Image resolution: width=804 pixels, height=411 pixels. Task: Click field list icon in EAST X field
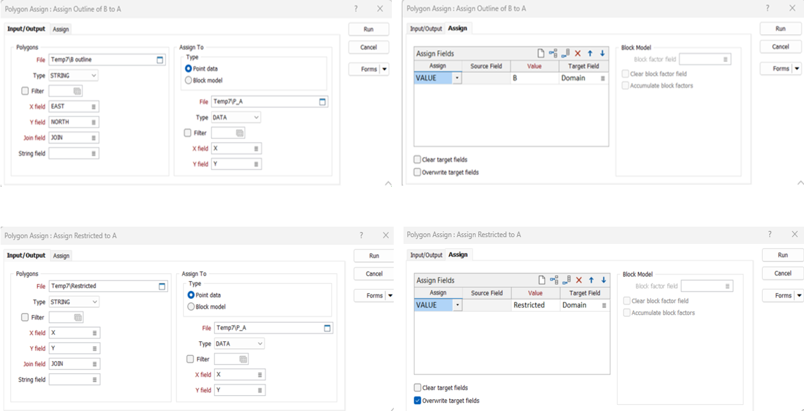click(x=94, y=107)
